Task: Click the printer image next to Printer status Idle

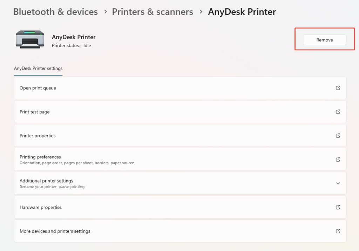Action: click(29, 40)
